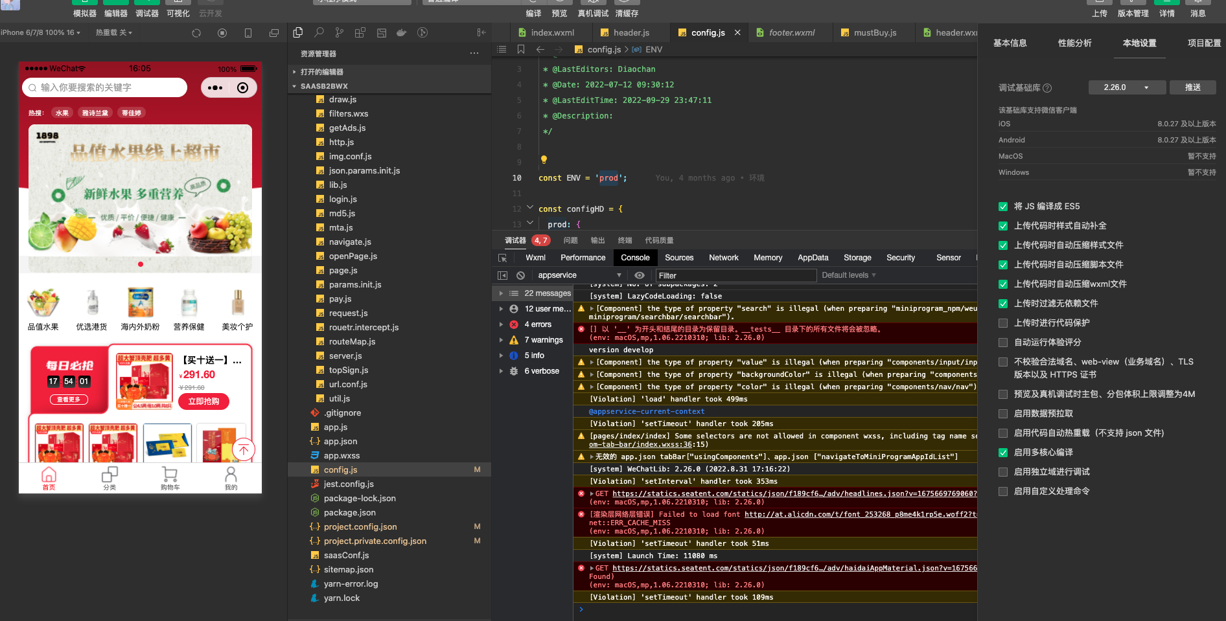Open the 2.26.0 base library version dropdown
The height and width of the screenshot is (621, 1226).
(x=1127, y=87)
